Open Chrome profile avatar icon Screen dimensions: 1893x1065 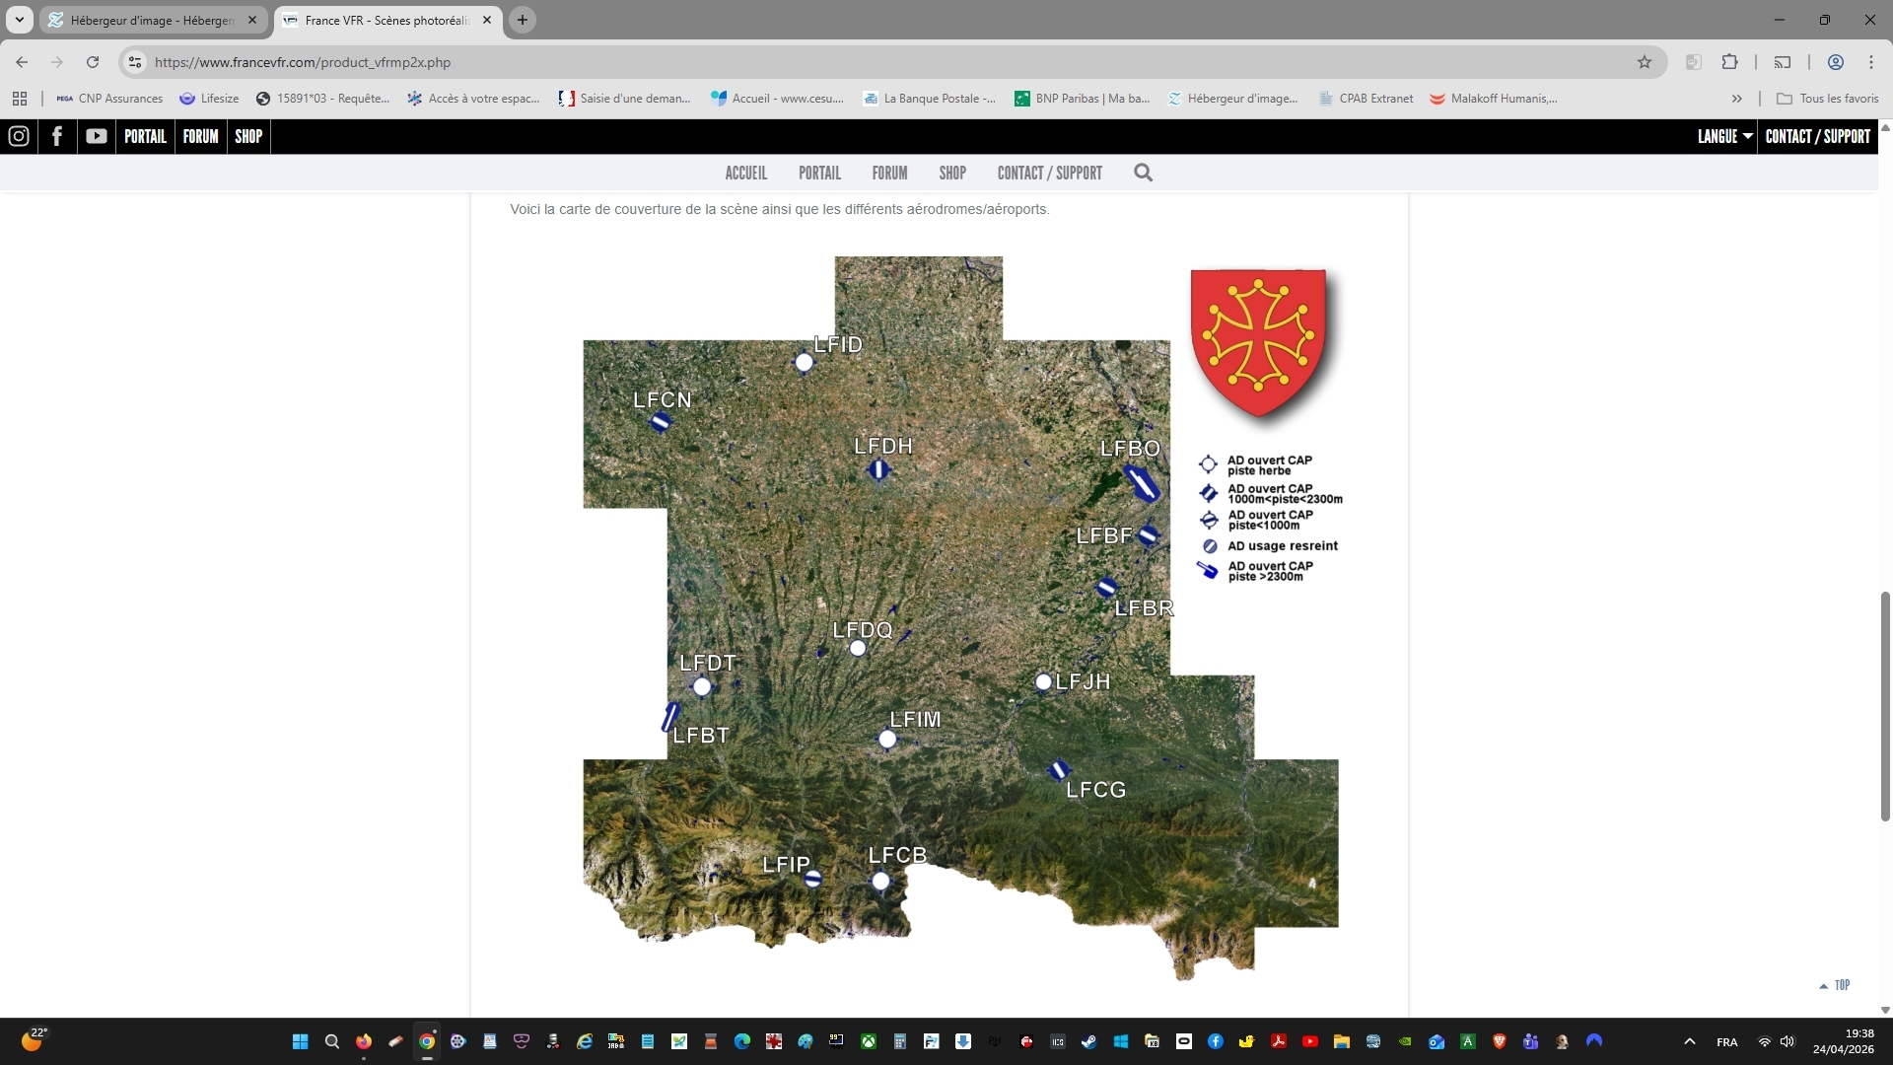pyautogui.click(x=1836, y=62)
